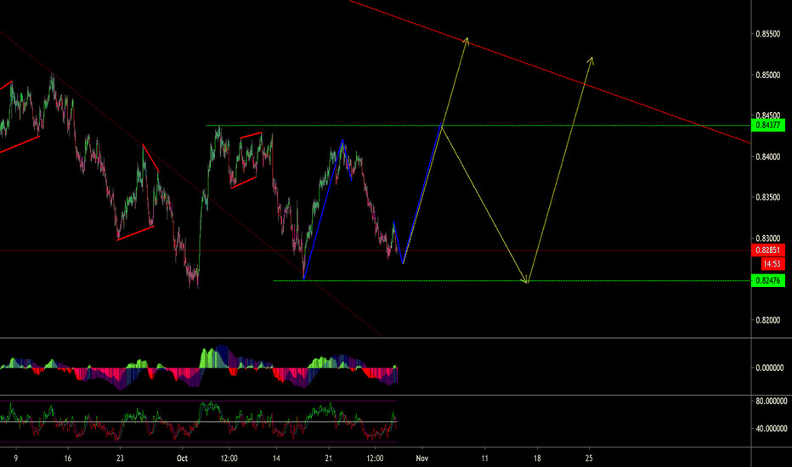The width and height of the screenshot is (792, 467).
Task: Click the 18 date label on time axis
Action: coord(537,459)
